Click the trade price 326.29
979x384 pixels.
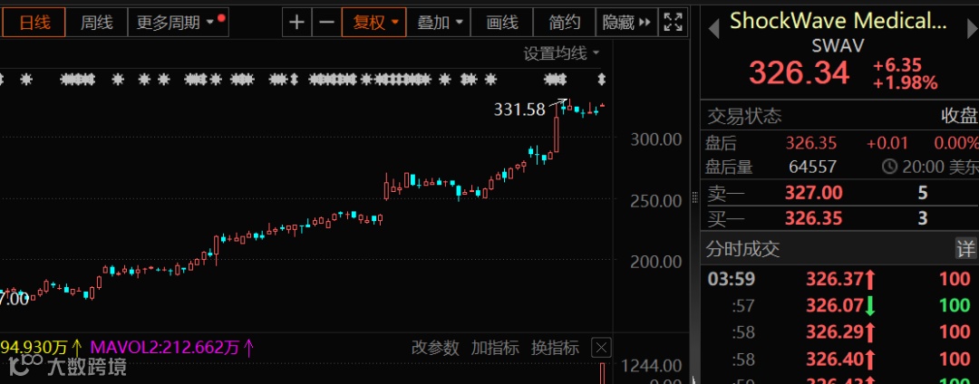click(836, 332)
